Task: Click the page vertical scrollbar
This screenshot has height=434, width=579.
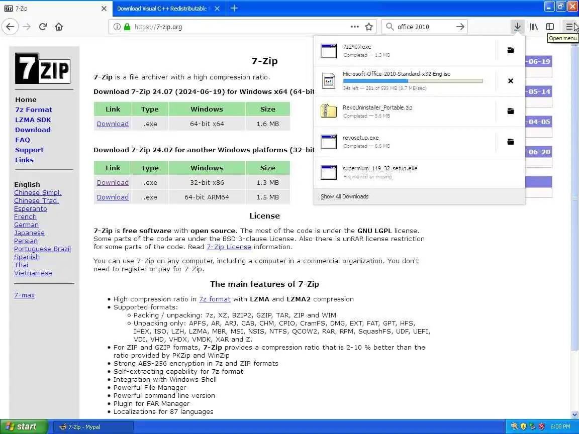Action: tap(574, 199)
